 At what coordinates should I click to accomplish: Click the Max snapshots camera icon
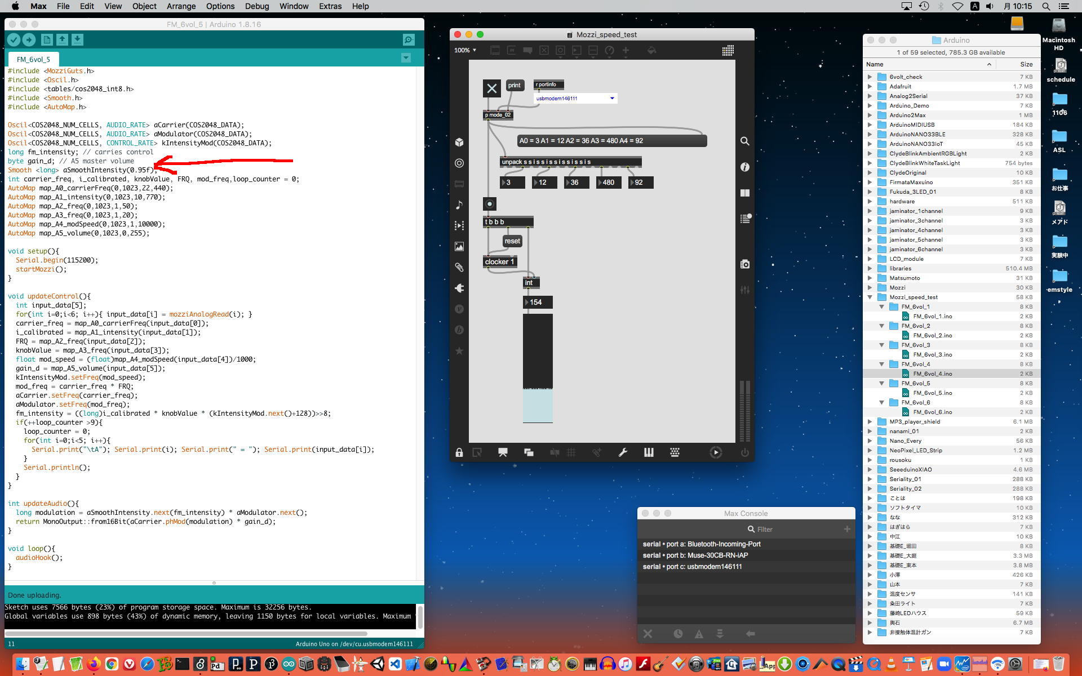[x=744, y=264]
